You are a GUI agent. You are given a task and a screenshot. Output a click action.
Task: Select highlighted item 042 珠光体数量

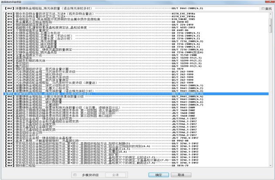point(136,94)
